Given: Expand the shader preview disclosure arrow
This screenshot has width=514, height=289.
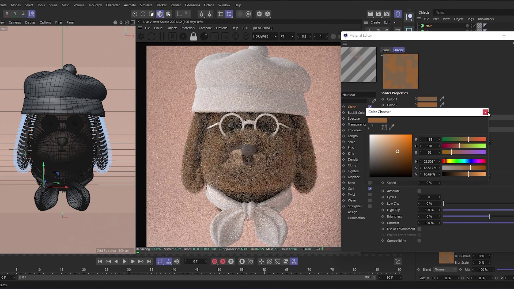Looking at the screenshot, I should [382, 55].
